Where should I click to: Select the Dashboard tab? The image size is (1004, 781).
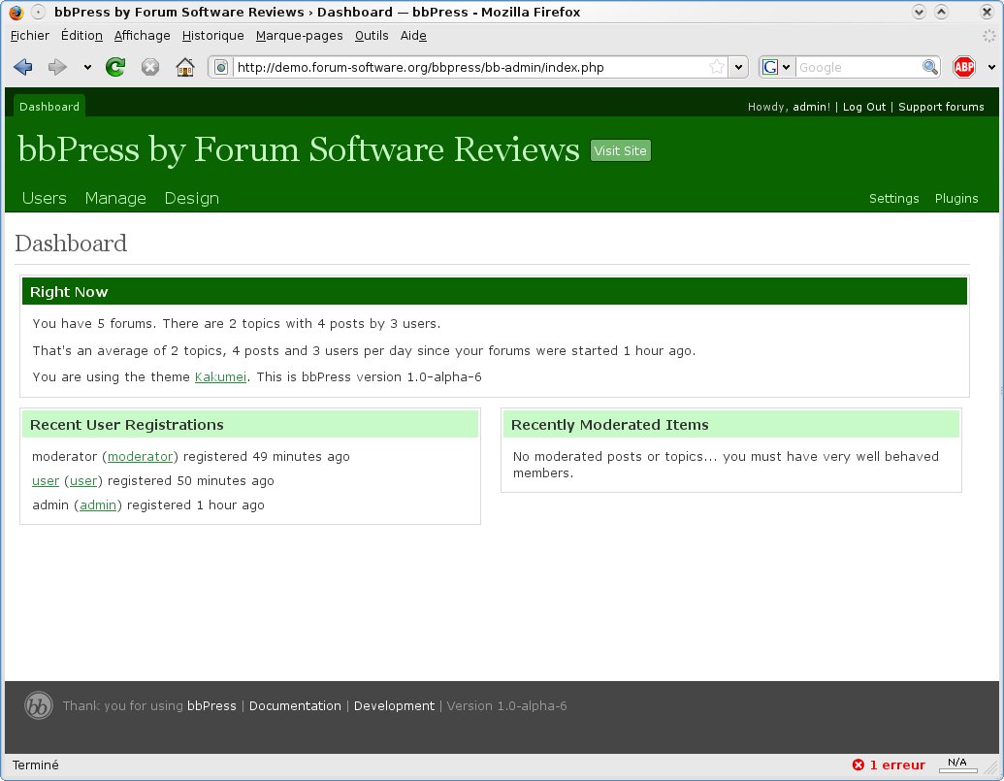[x=49, y=107]
